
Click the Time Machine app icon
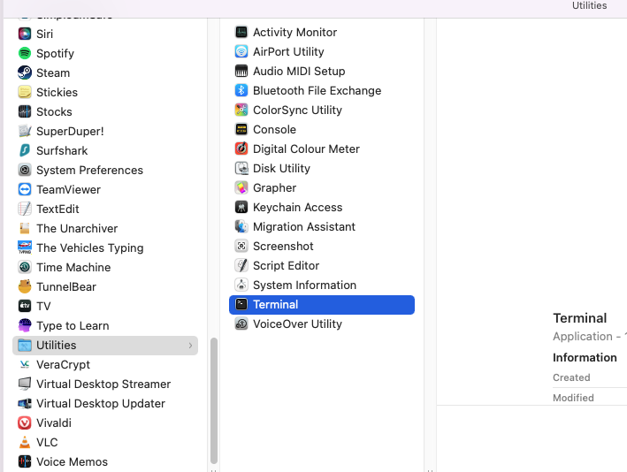(25, 267)
